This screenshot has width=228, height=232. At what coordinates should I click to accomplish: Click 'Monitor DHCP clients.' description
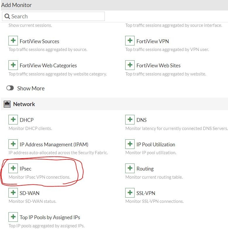point(30,128)
